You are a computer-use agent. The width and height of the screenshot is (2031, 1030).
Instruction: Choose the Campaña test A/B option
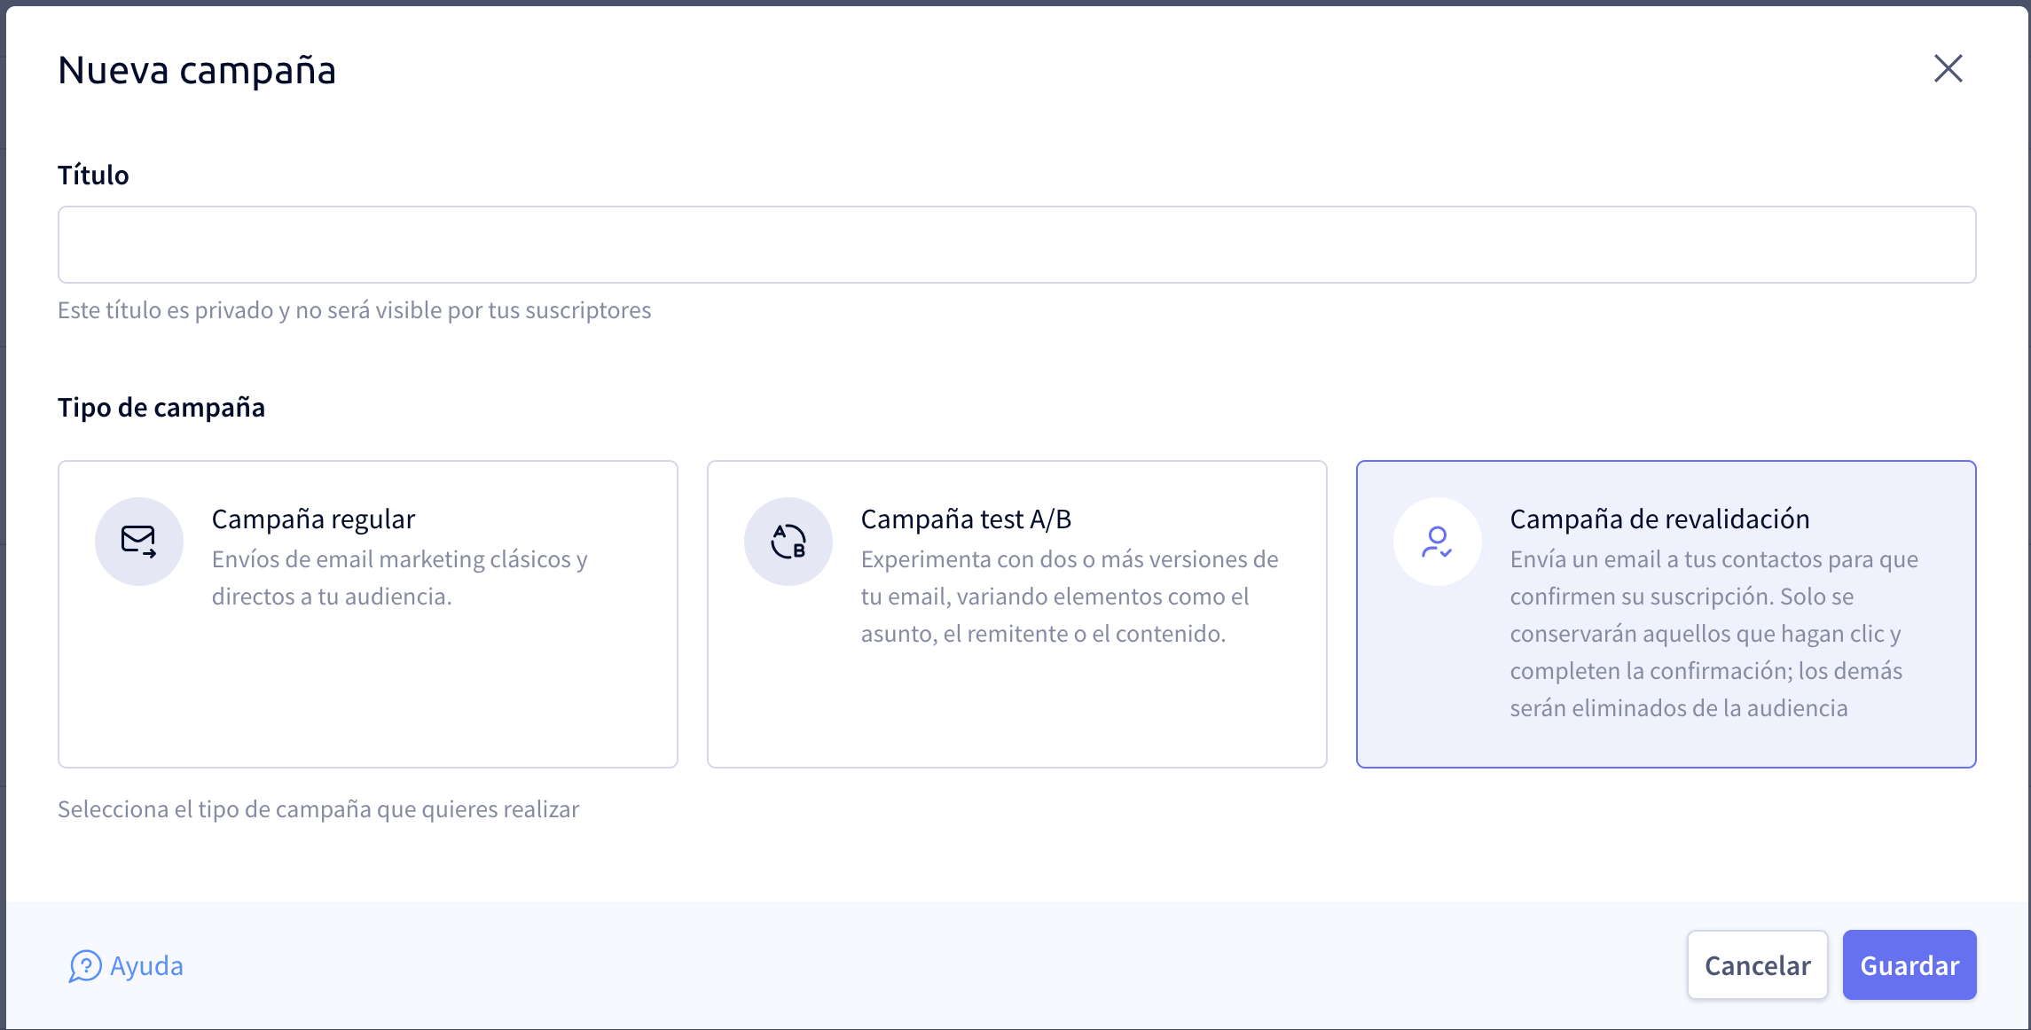coord(1016,613)
